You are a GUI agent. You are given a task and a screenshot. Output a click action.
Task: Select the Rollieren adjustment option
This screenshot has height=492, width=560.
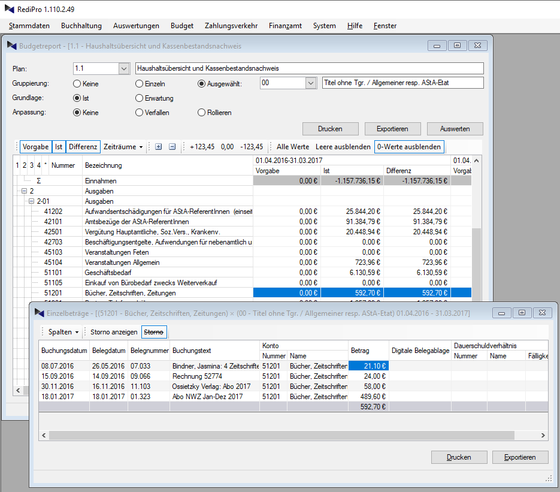(202, 113)
